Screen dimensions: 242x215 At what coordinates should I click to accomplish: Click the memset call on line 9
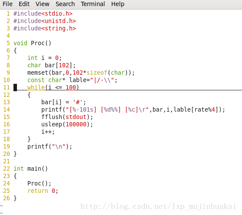81,73
